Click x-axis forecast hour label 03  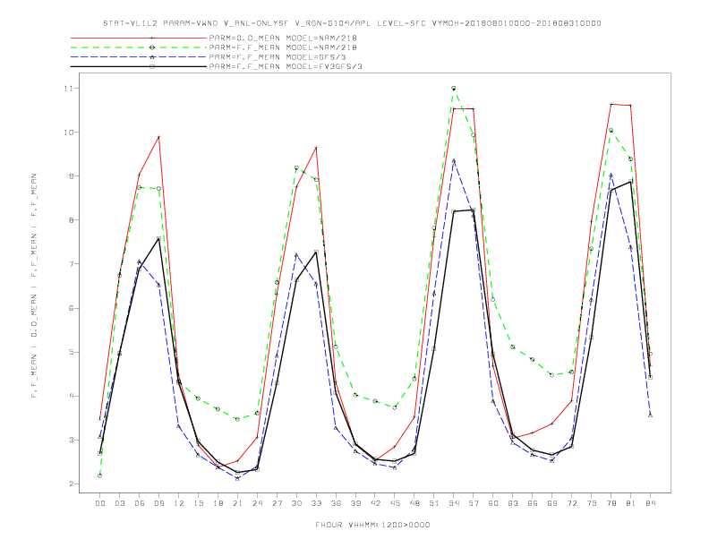[x=119, y=503]
